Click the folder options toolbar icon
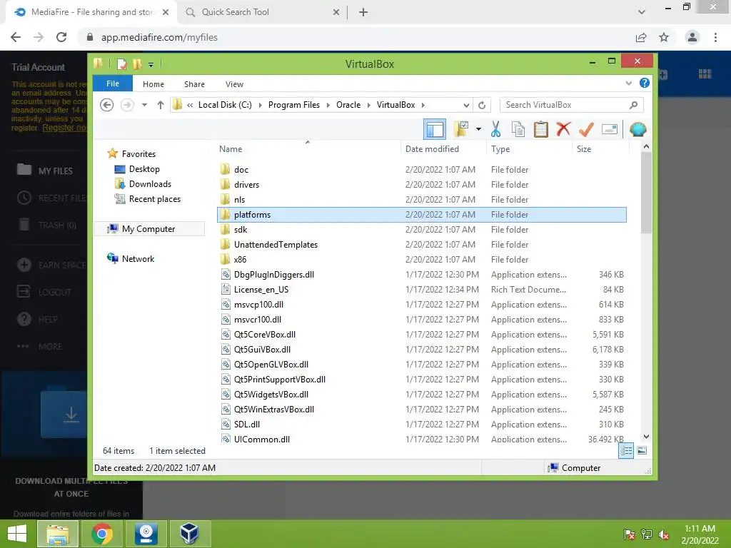This screenshot has width=731, height=548. tap(461, 129)
